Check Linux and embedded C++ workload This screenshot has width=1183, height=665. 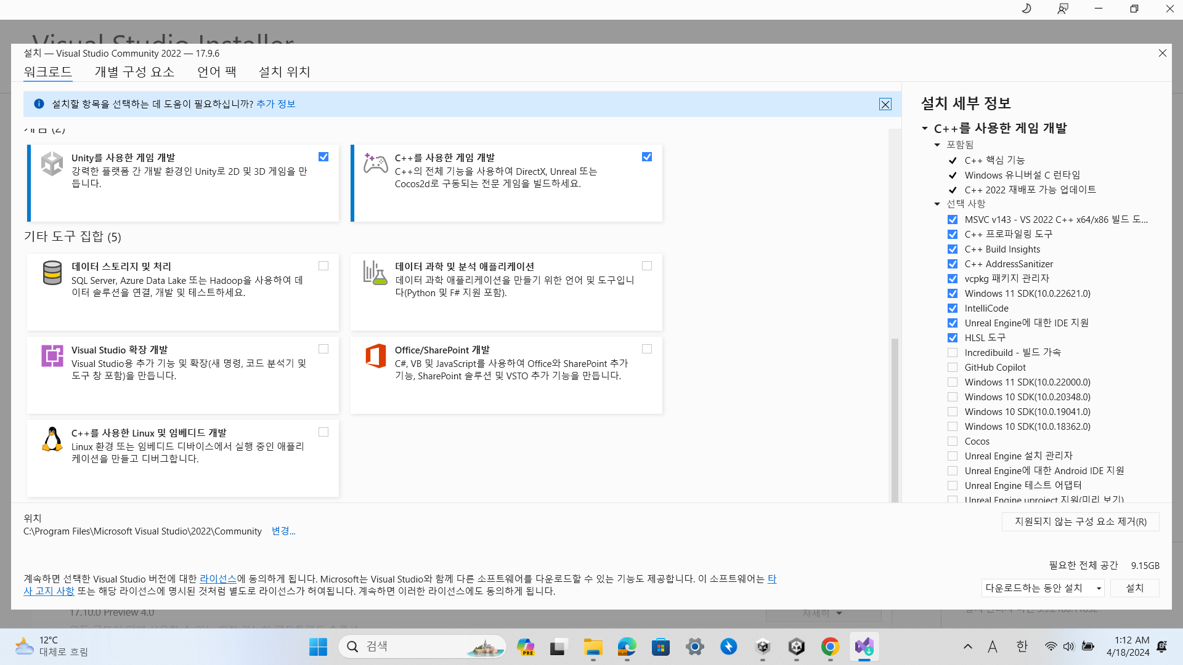coord(323,432)
